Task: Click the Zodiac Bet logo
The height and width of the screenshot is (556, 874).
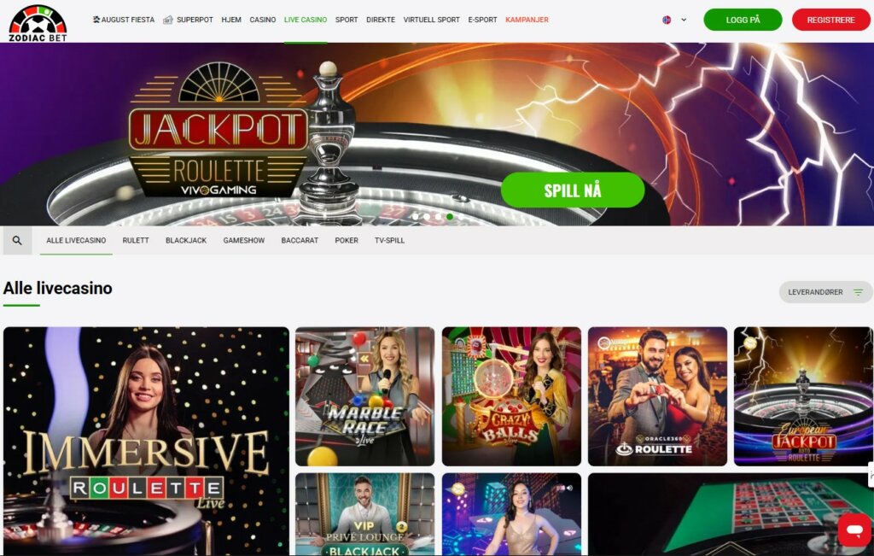Action: (38, 23)
